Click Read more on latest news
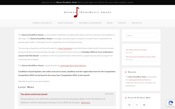 pyautogui.click(x=85, y=103)
